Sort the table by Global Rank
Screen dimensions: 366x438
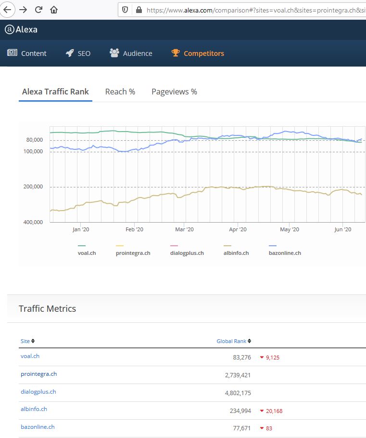[x=233, y=341]
